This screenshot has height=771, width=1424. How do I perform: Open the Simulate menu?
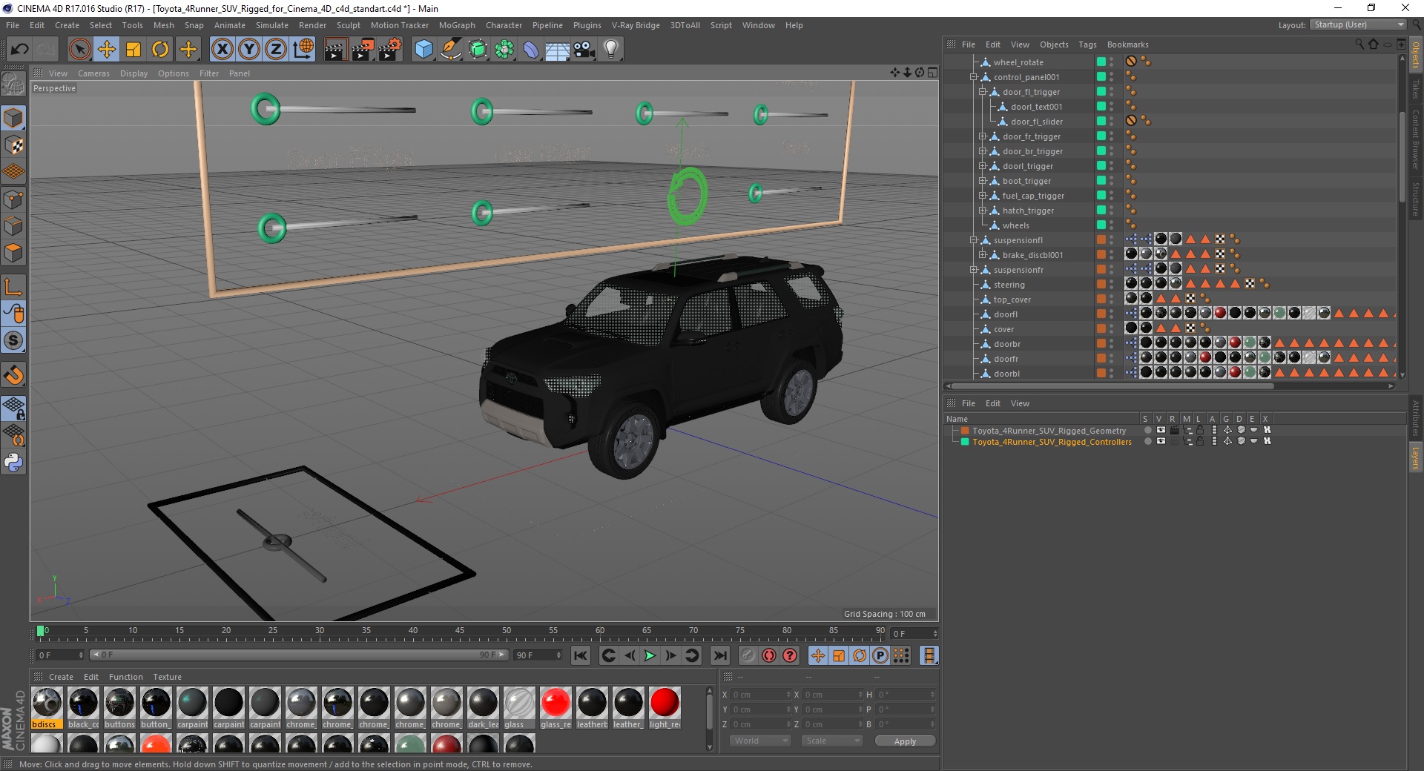pyautogui.click(x=272, y=25)
